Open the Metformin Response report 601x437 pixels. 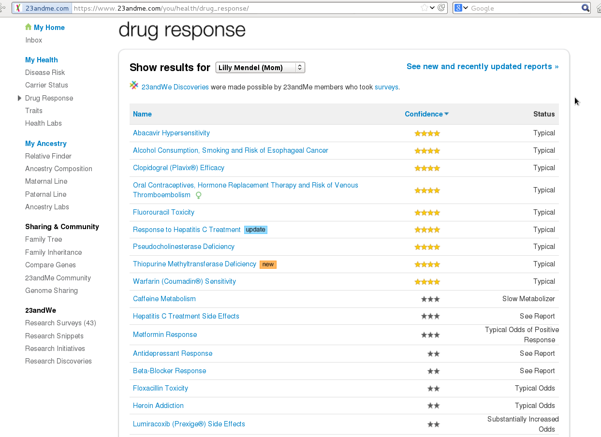(x=165, y=335)
